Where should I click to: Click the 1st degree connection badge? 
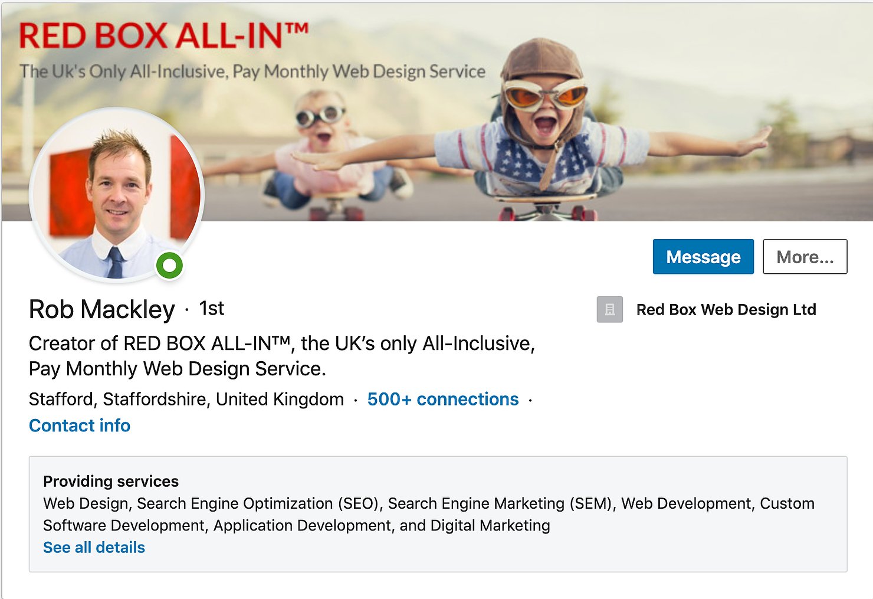click(x=212, y=308)
